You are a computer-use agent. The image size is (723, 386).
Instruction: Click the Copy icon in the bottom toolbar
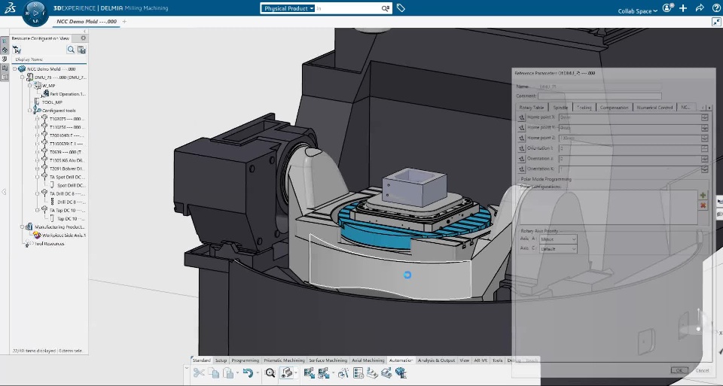(x=214, y=372)
